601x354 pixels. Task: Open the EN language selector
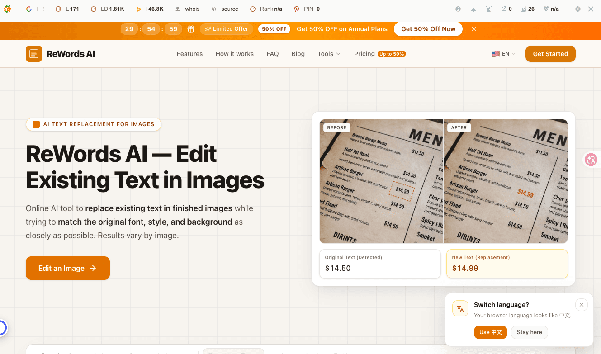[503, 54]
